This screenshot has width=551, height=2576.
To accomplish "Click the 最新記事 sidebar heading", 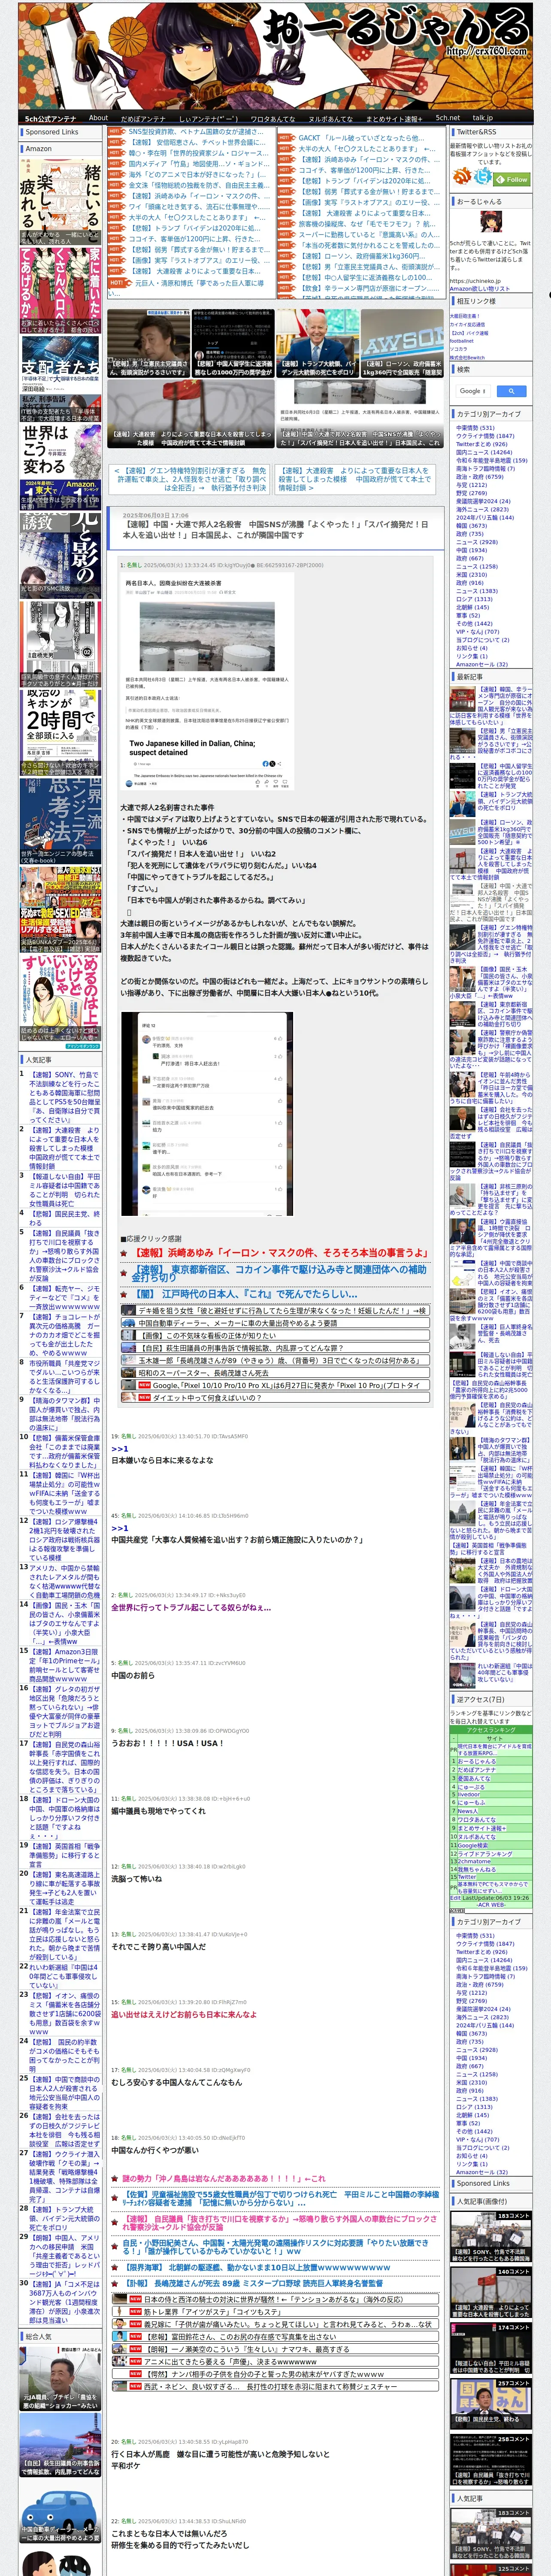I will tap(470, 676).
